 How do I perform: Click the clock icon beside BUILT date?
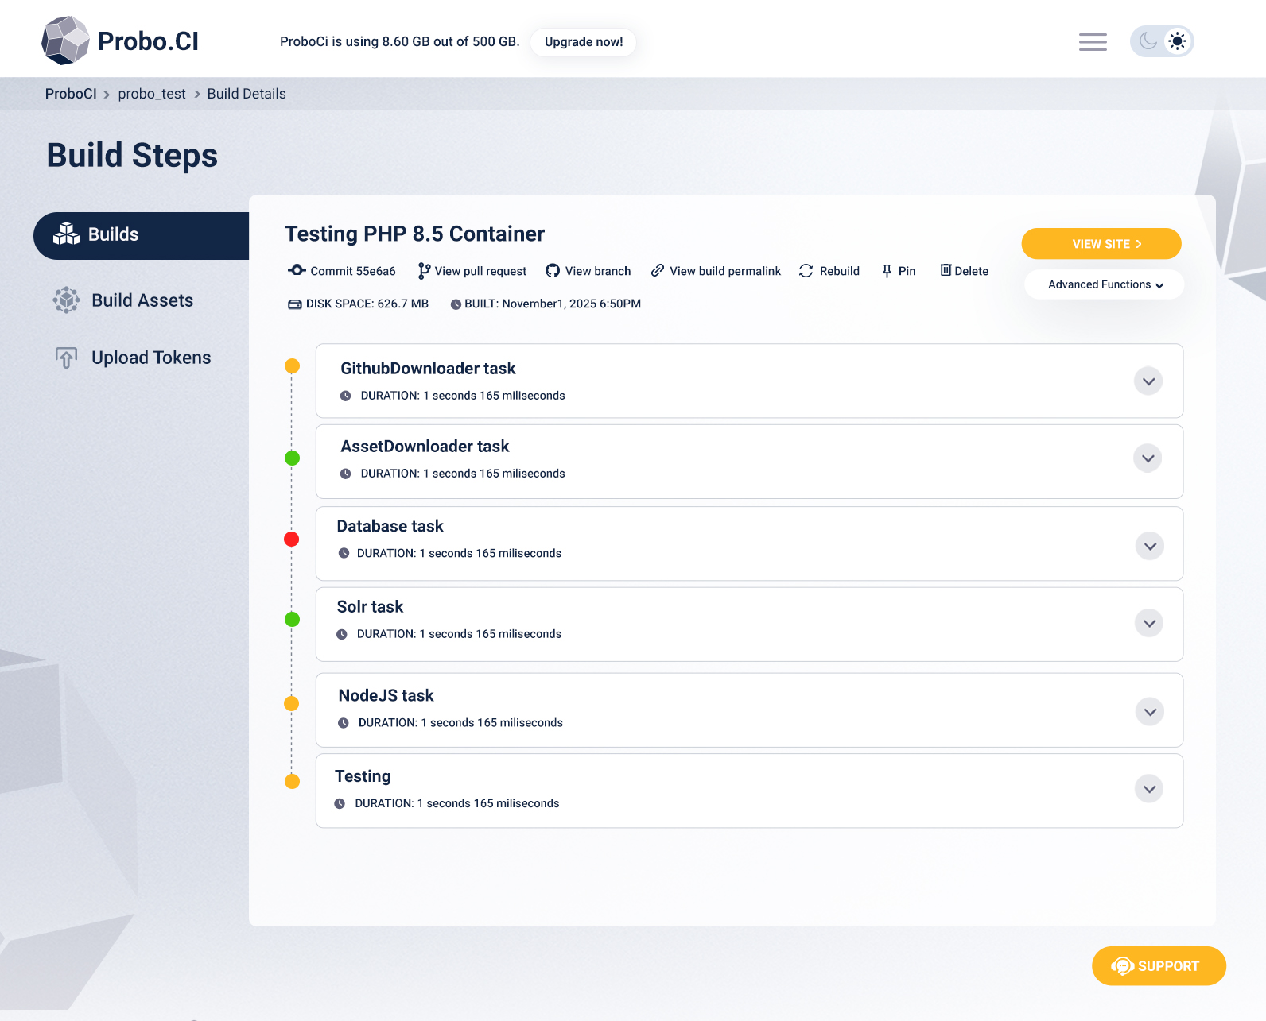pyautogui.click(x=456, y=304)
